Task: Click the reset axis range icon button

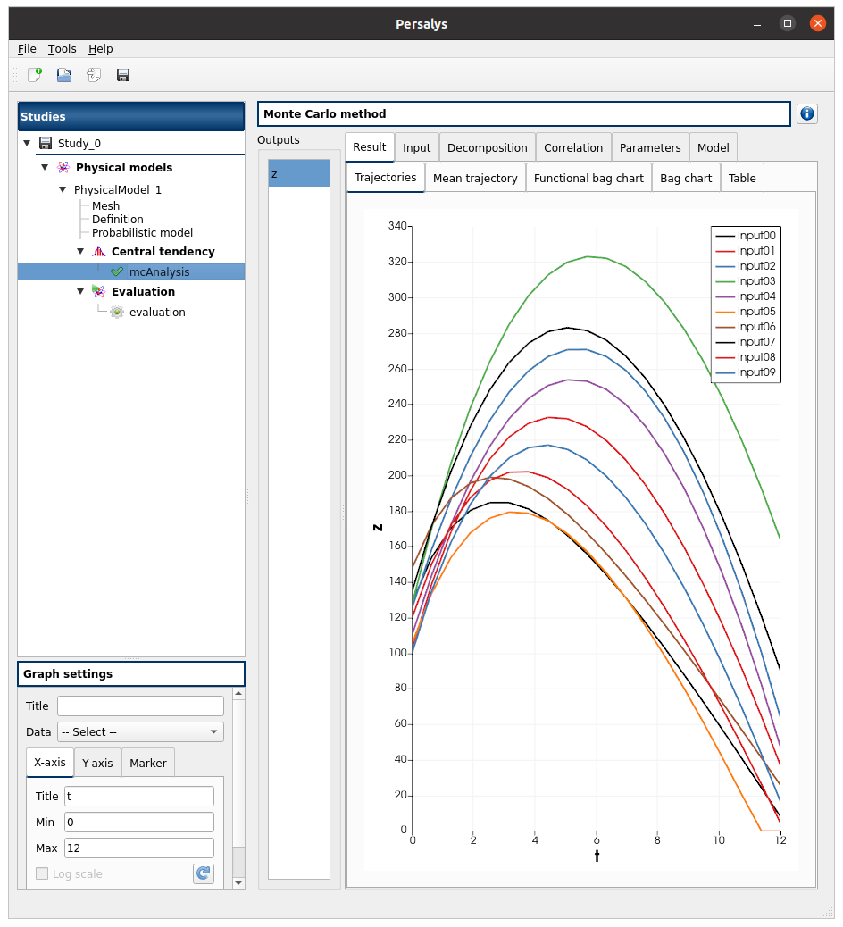Action: click(204, 873)
